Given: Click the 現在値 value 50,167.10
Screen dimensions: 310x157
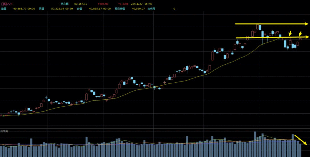Looking at the screenshot, I should pos(81,4).
